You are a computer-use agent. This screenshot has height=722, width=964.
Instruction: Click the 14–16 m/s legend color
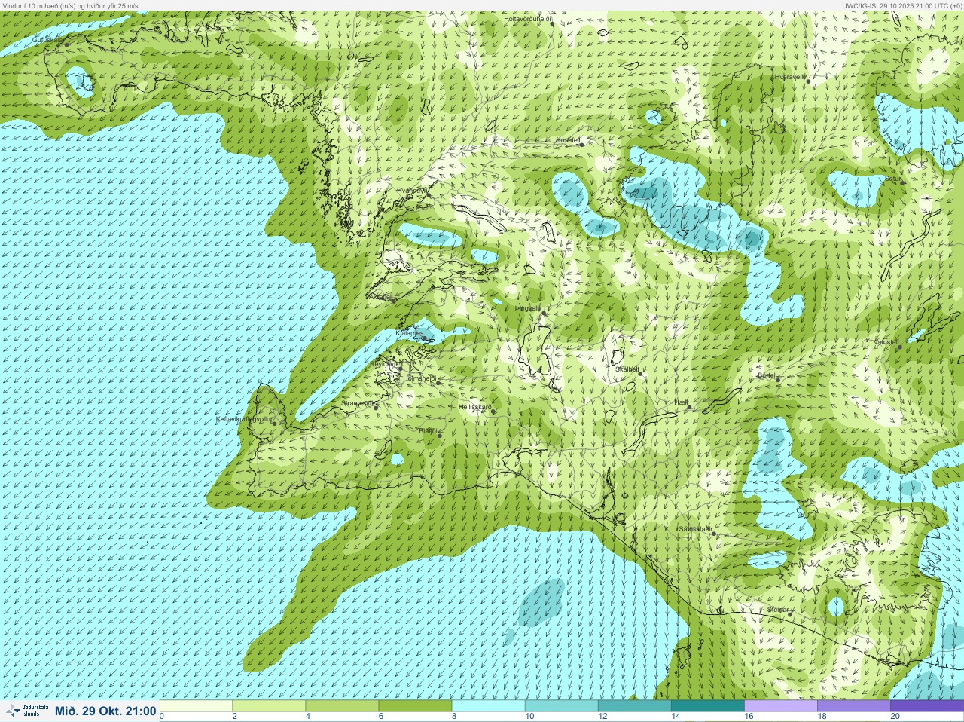[707, 706]
